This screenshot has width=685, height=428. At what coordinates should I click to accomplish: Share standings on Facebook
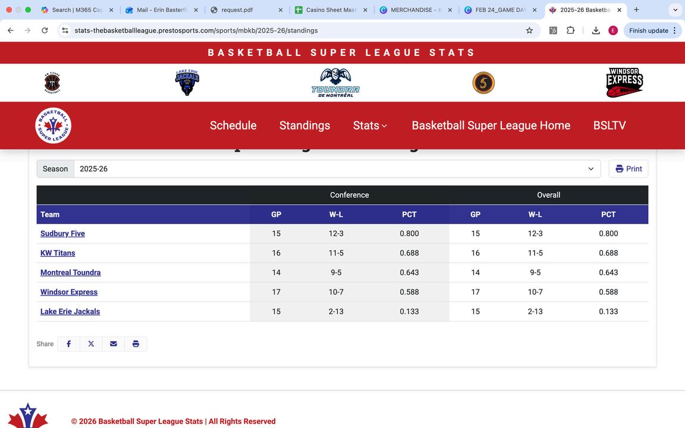(68, 344)
